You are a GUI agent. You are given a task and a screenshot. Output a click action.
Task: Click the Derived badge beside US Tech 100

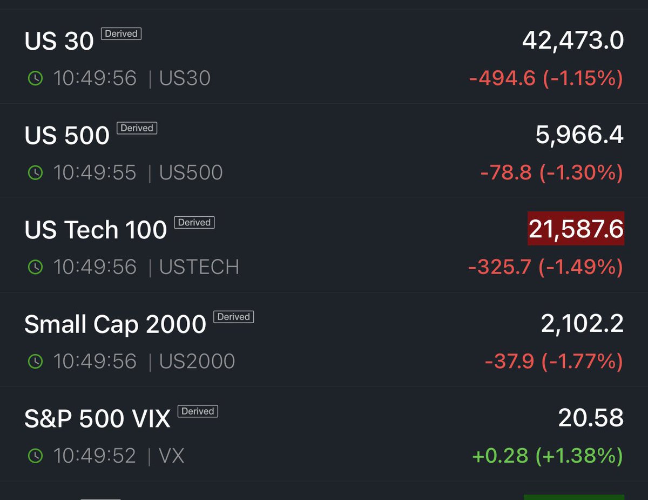pyautogui.click(x=194, y=222)
